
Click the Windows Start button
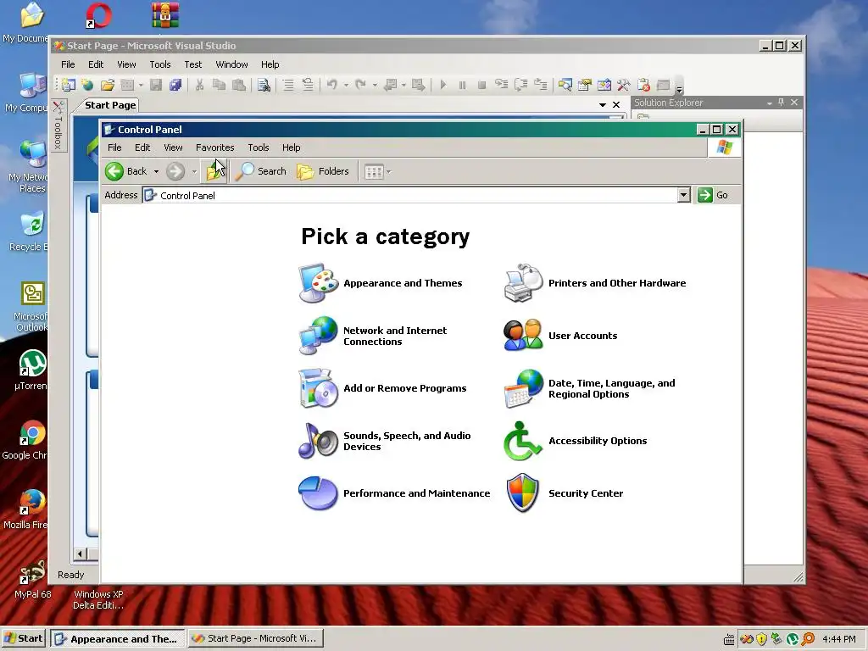click(x=23, y=638)
